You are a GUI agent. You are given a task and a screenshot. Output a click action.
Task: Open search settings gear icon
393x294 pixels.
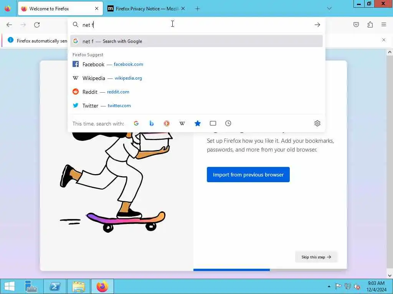317,123
